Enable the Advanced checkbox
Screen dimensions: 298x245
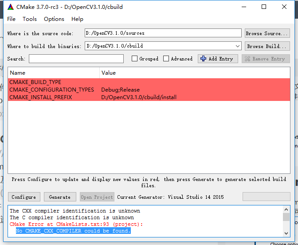(x=166, y=59)
